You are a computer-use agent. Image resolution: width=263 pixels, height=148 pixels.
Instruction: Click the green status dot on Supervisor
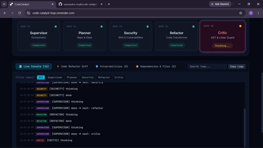56,26
